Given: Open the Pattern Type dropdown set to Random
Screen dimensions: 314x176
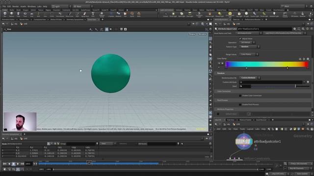Looking at the screenshot, I should [x=249, y=46].
